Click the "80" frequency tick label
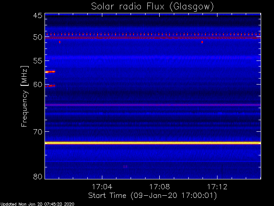274x206 pixels. tap(38, 176)
